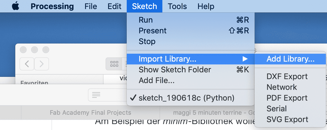
Task: Open the Tools menu
Action: [x=177, y=6]
